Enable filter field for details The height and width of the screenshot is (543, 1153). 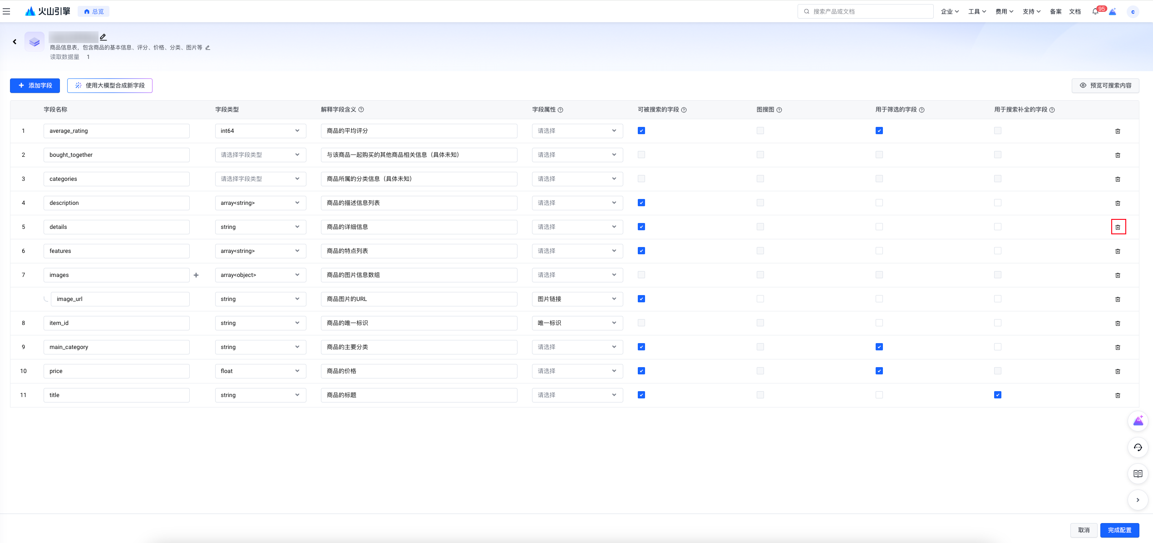point(879,227)
